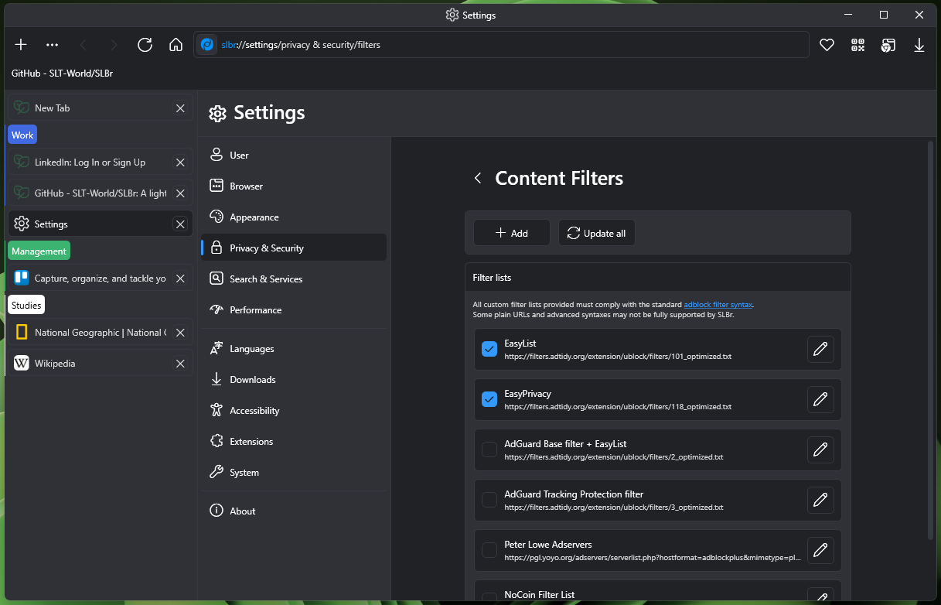This screenshot has height=605, width=941.
Task: Close the Trello Capture, organize tab
Action: (180, 279)
